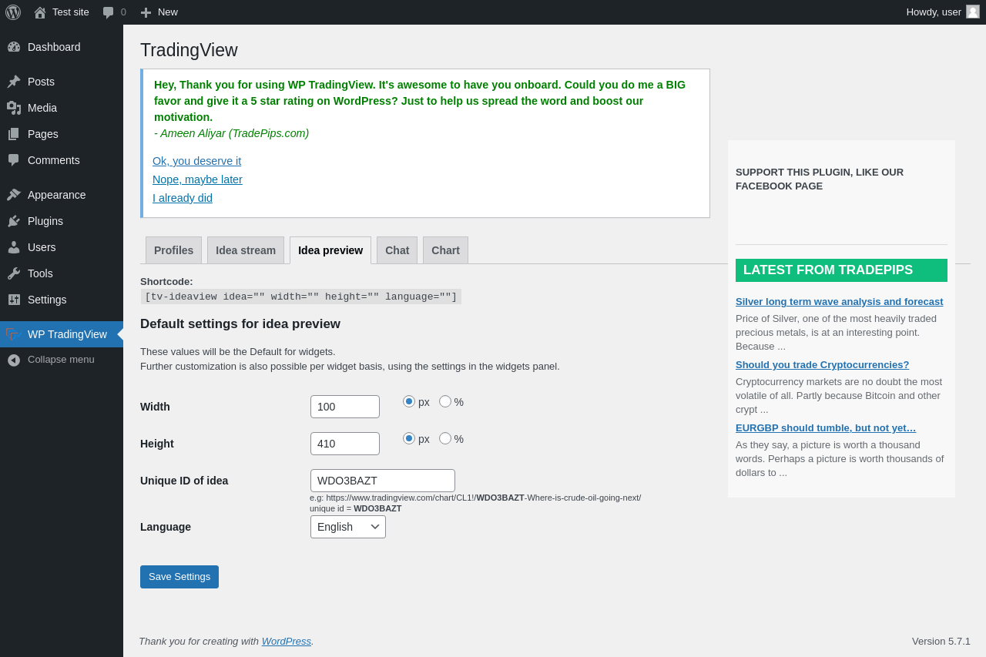Open the Howdy, user account menu
The image size is (986, 657).
click(x=943, y=12)
